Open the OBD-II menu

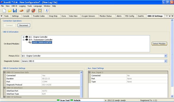coord(14,6)
